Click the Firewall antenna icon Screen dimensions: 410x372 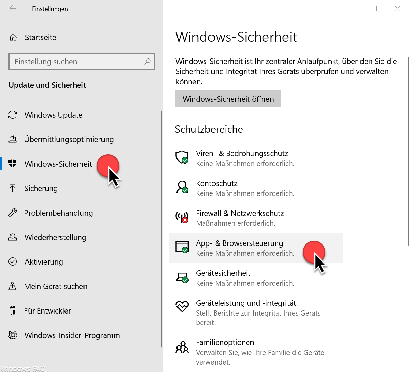coord(182,217)
